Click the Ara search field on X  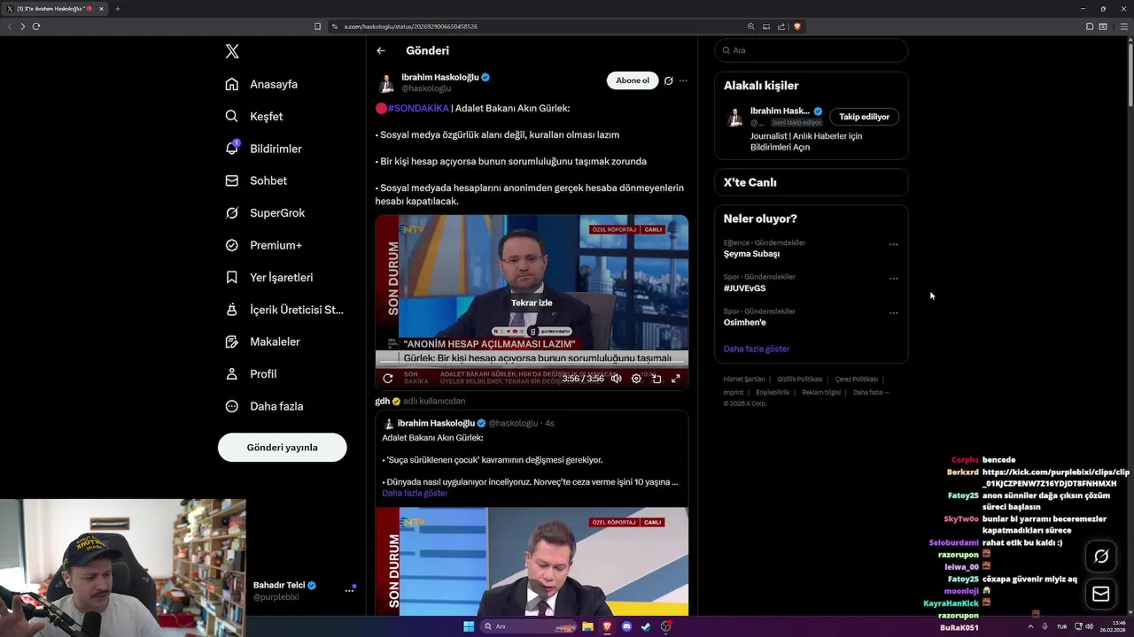(811, 50)
